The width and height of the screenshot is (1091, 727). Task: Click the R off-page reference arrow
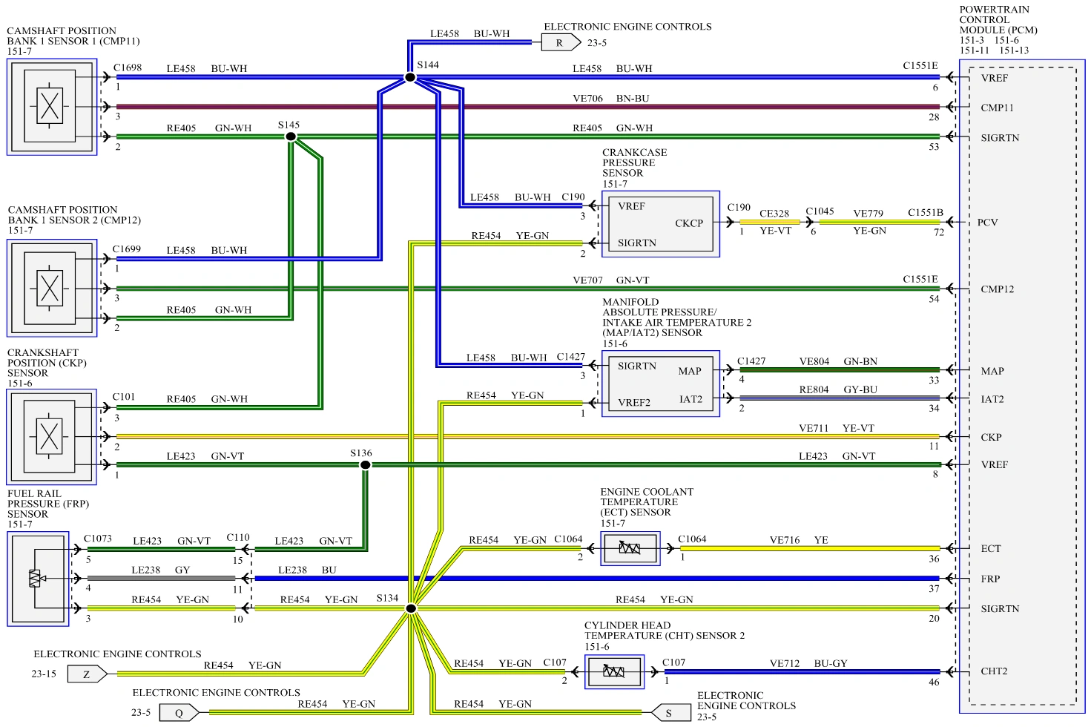tap(561, 43)
